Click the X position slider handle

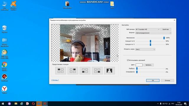(x=150, y=41)
